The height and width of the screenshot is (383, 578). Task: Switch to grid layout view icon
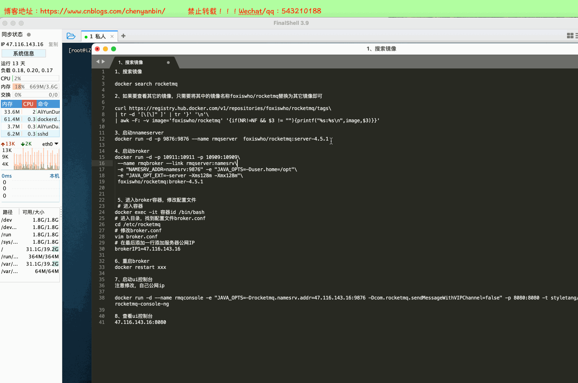pos(570,36)
